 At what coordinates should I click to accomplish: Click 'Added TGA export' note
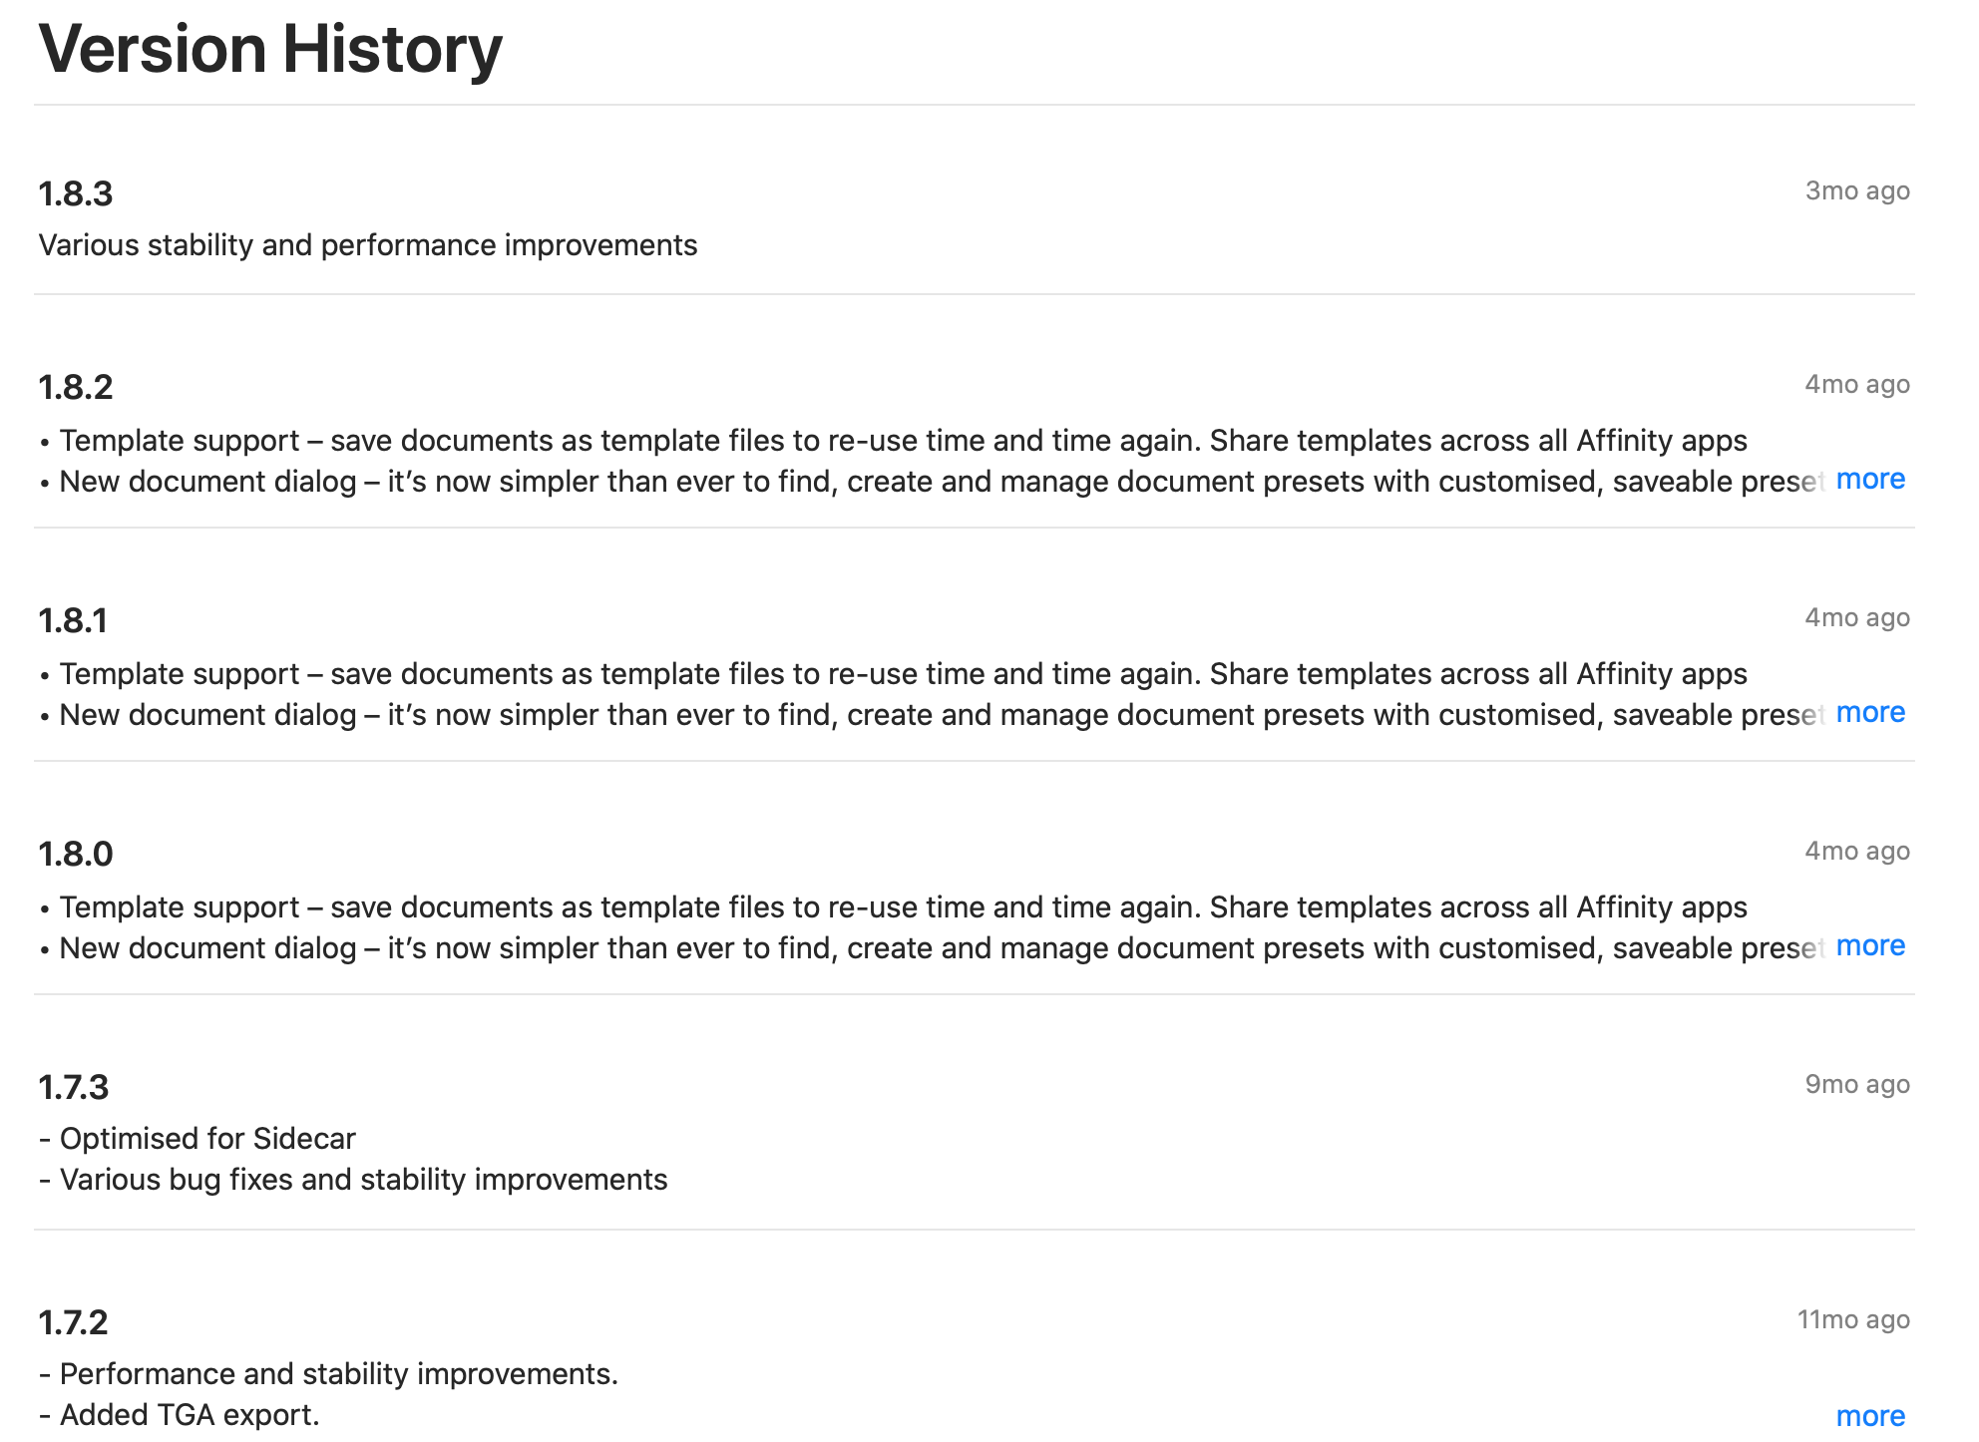pyautogui.click(x=180, y=1415)
